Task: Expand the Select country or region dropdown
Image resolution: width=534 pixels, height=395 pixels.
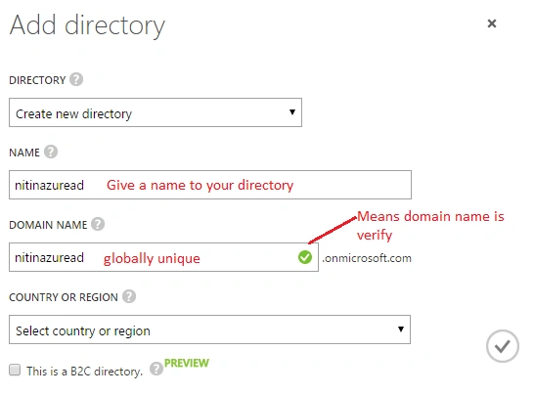Action: (x=209, y=329)
